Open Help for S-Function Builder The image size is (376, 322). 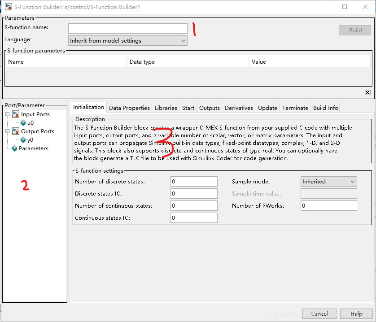point(356,313)
